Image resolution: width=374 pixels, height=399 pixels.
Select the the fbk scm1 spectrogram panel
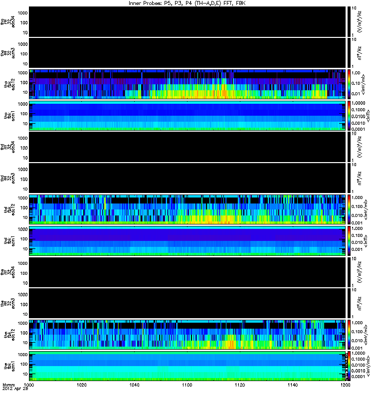click(187, 366)
